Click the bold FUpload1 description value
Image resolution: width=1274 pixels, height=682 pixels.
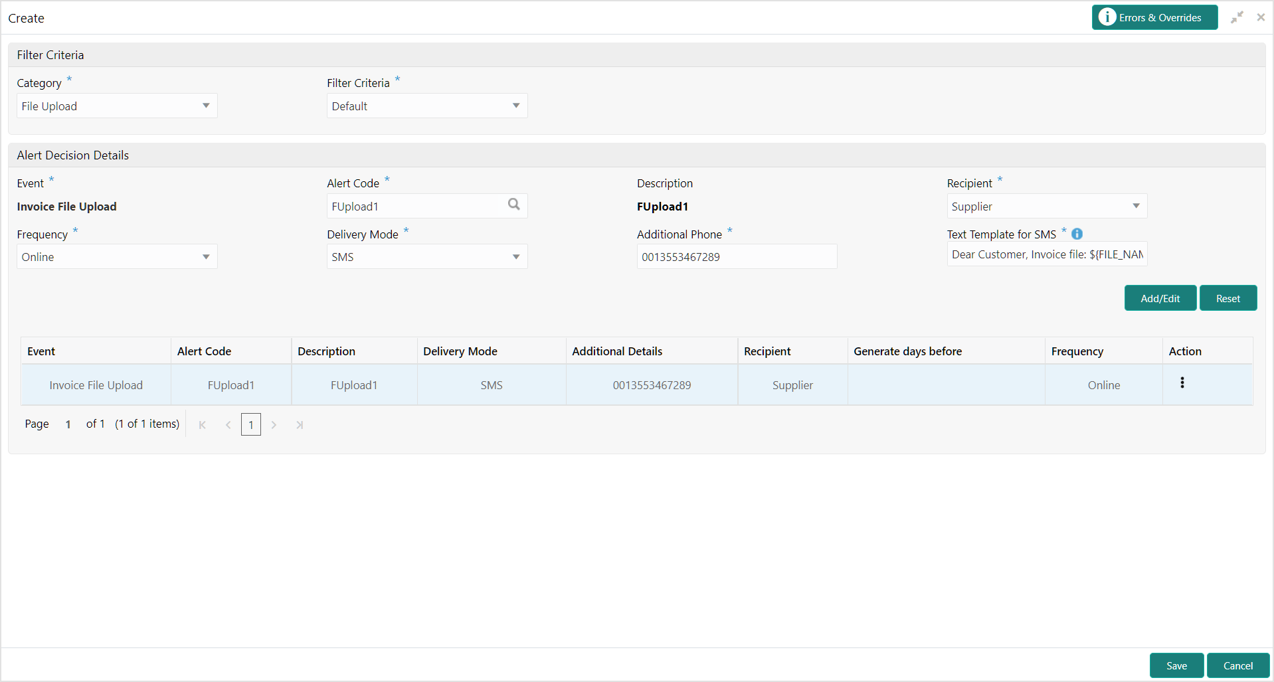pyautogui.click(x=662, y=207)
